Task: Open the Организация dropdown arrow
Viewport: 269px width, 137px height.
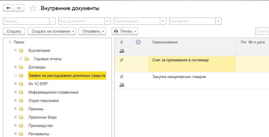Action: (163, 21)
